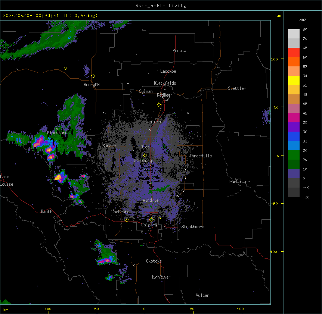Click the Lake Louise label
The width and height of the screenshot is (322, 314).
pos(7,180)
